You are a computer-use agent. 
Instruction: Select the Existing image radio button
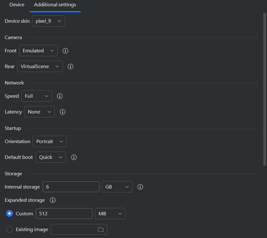pos(9,229)
